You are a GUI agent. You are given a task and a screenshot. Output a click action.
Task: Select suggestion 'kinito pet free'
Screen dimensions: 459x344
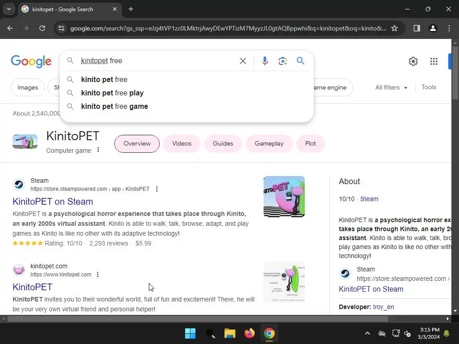tap(187, 80)
